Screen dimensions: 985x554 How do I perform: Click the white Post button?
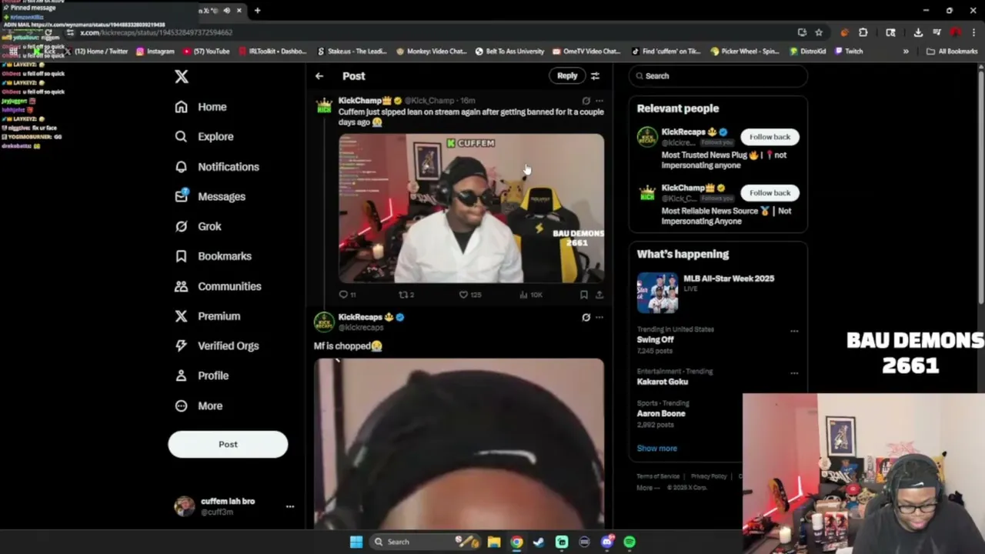tap(228, 444)
